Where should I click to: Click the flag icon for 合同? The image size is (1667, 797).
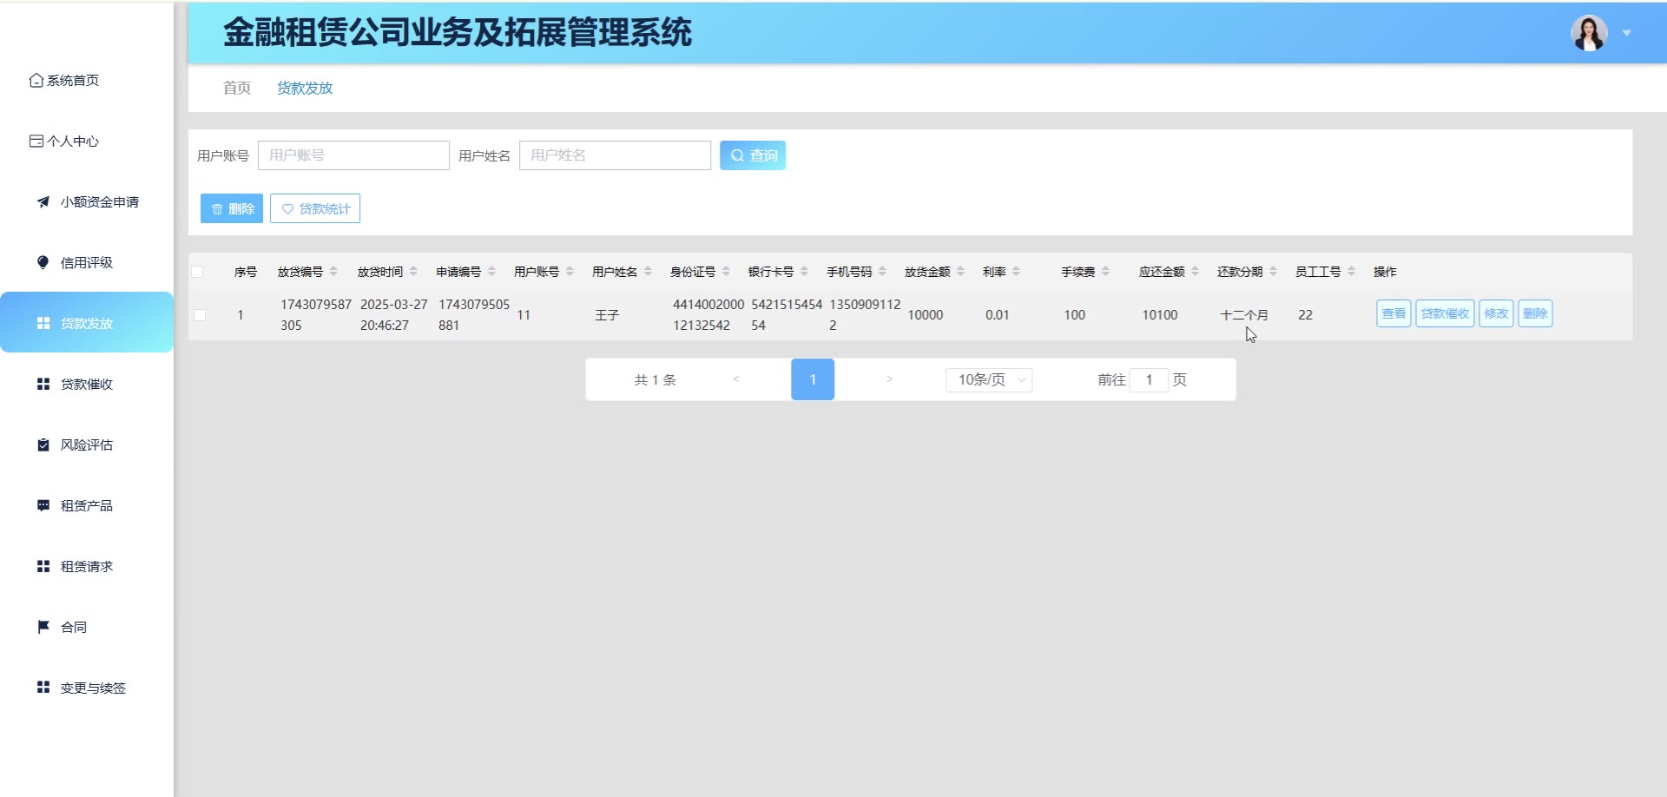[x=43, y=627]
